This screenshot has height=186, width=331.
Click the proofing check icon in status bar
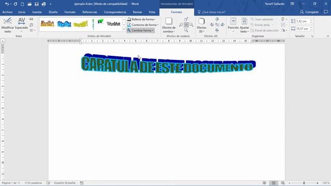[x=48, y=183]
